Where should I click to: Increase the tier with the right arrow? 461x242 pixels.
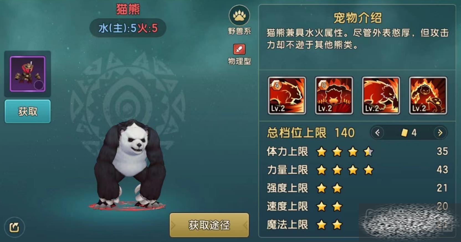pyautogui.click(x=440, y=133)
